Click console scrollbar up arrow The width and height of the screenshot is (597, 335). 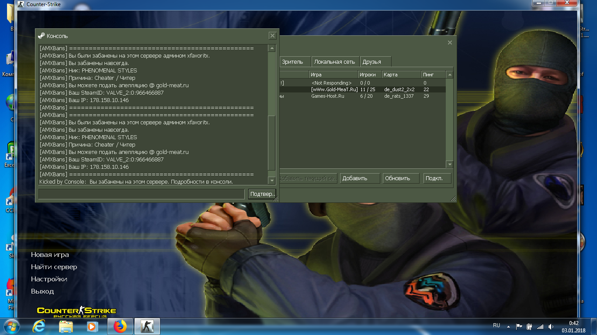click(x=271, y=48)
